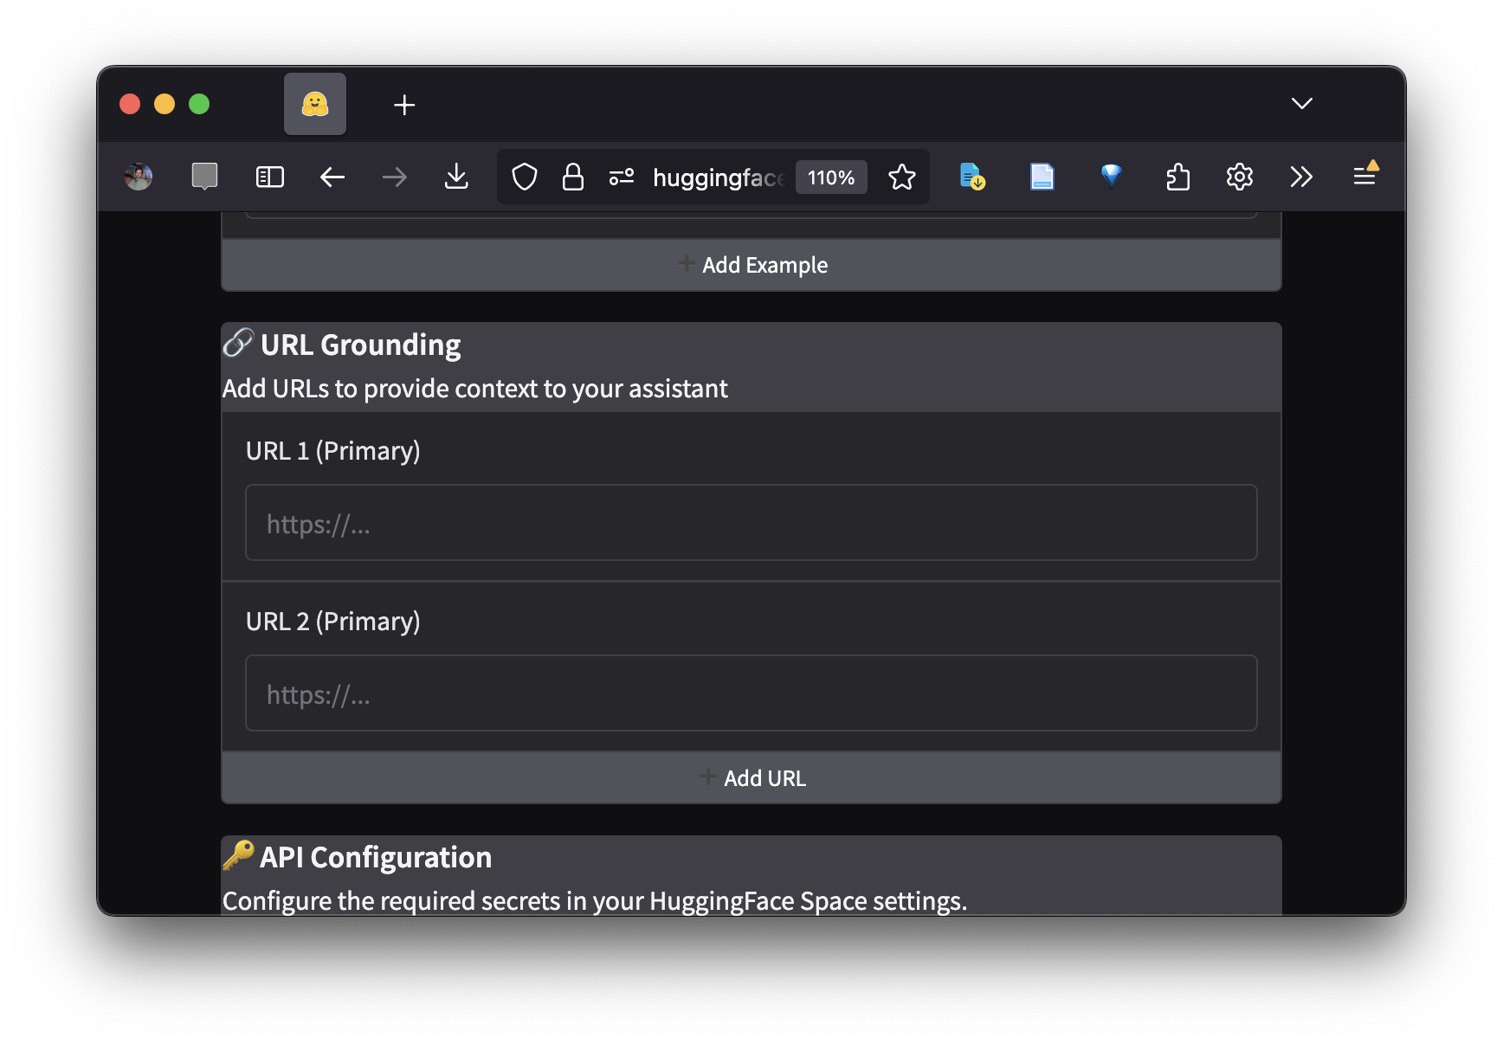Viewport: 1503px width, 1044px height.
Task: Bookmark this page with star
Action: (x=901, y=177)
